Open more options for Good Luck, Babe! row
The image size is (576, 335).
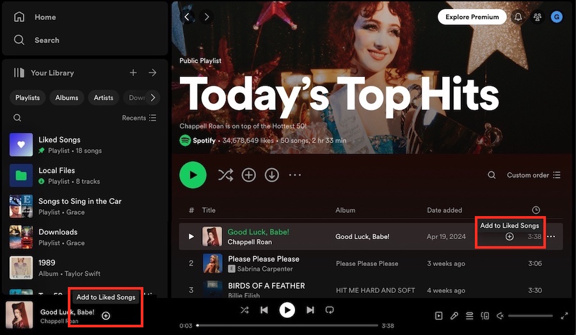click(x=551, y=237)
